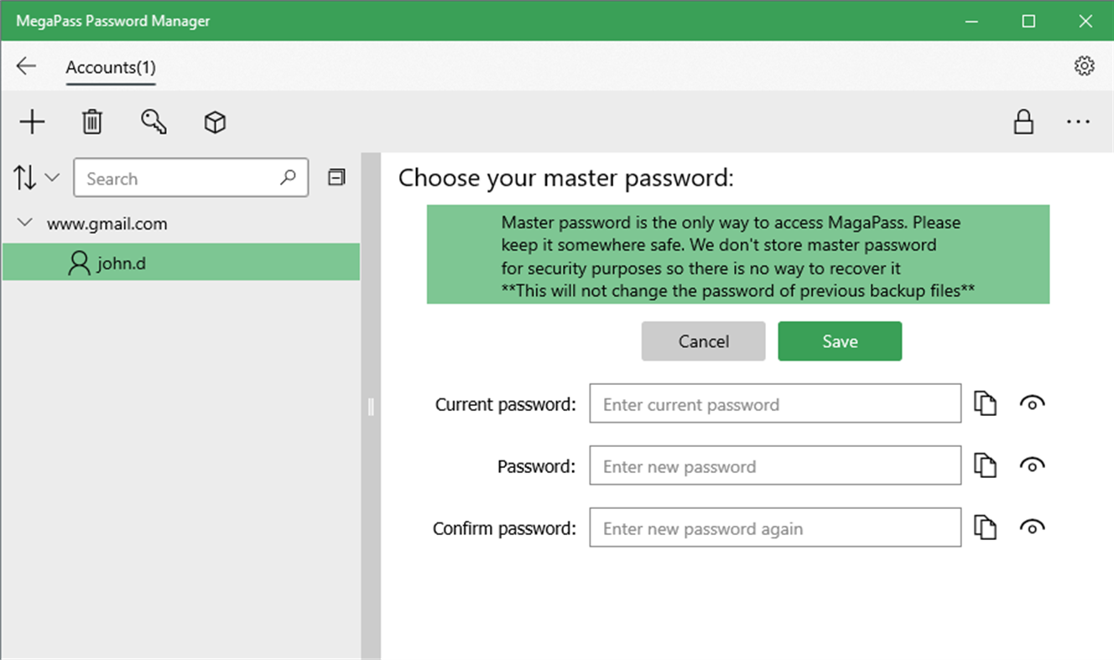Image resolution: width=1114 pixels, height=660 pixels.
Task: Copy the new password with copy icon
Action: (985, 465)
